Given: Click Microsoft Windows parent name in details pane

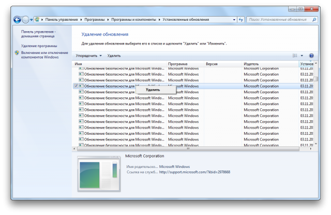Looking at the screenshot, I should point(174,167).
